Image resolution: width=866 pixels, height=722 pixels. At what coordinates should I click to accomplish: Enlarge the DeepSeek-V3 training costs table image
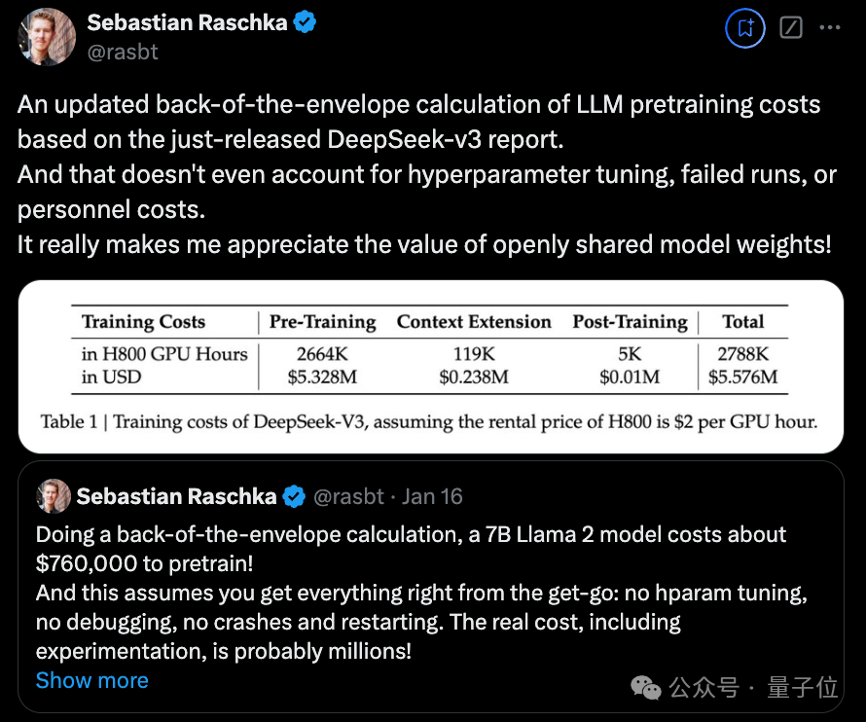point(433,367)
